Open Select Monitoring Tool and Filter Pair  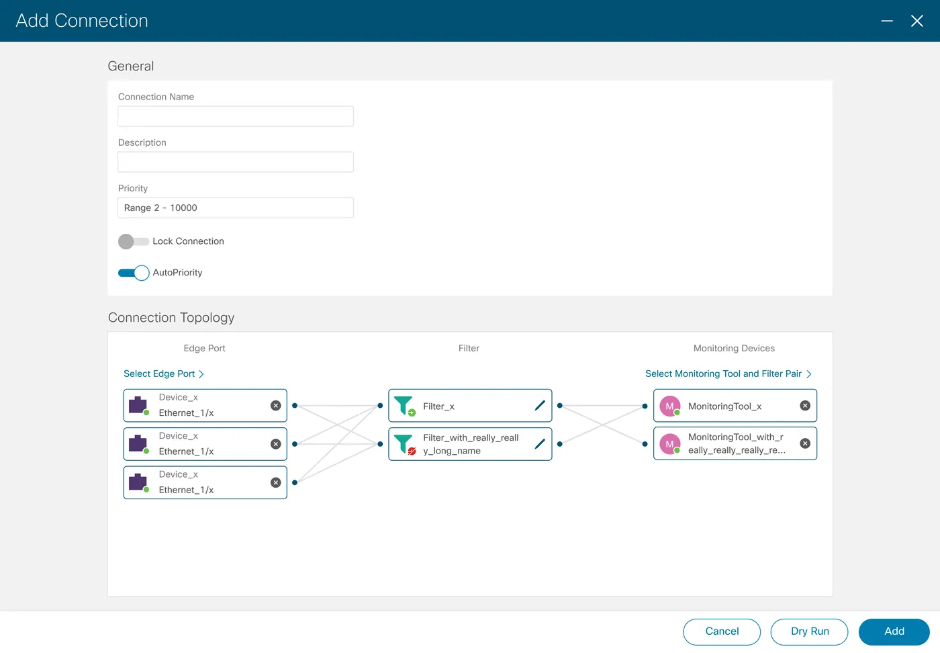tap(728, 374)
